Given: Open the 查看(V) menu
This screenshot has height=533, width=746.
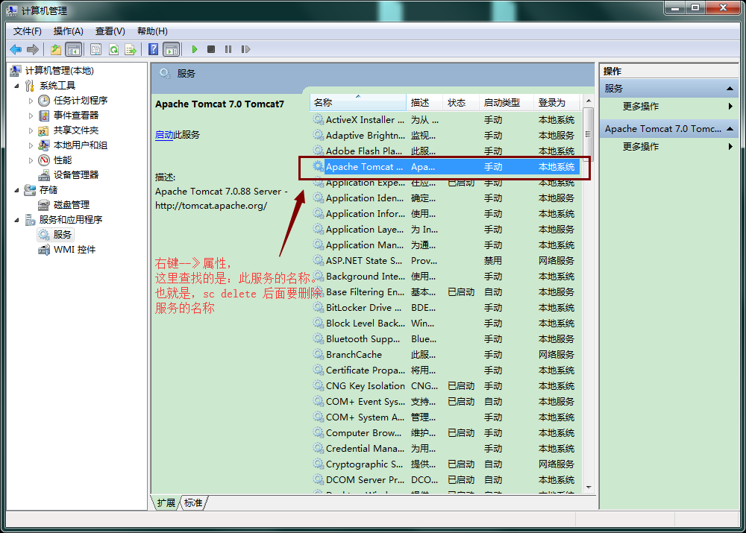Looking at the screenshot, I should (x=110, y=31).
